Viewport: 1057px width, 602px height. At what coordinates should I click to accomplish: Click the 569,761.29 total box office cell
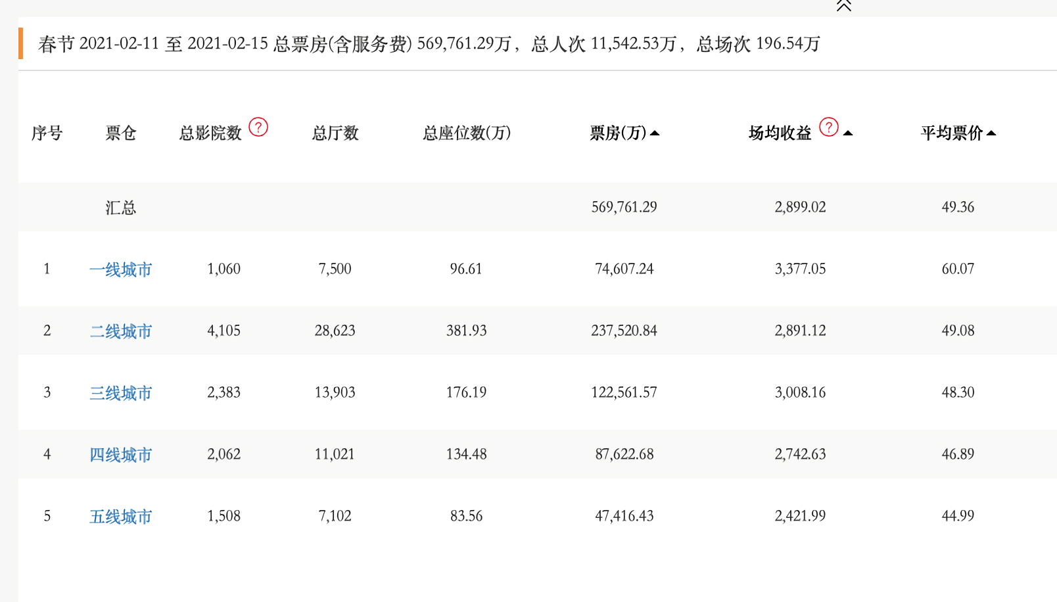(624, 207)
